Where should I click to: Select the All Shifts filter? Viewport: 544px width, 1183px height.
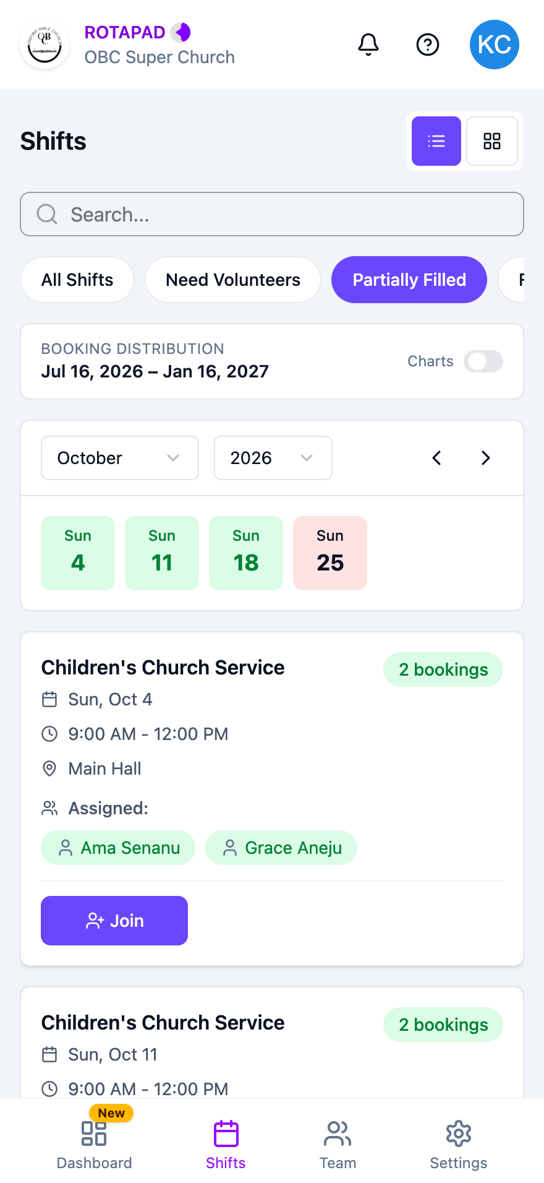point(77,280)
